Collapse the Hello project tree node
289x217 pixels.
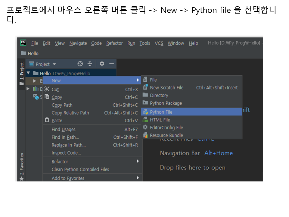pos(29,73)
